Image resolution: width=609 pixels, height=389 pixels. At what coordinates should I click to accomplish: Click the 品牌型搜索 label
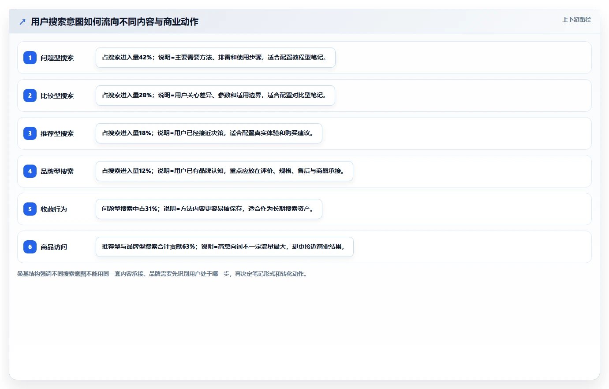coord(57,171)
